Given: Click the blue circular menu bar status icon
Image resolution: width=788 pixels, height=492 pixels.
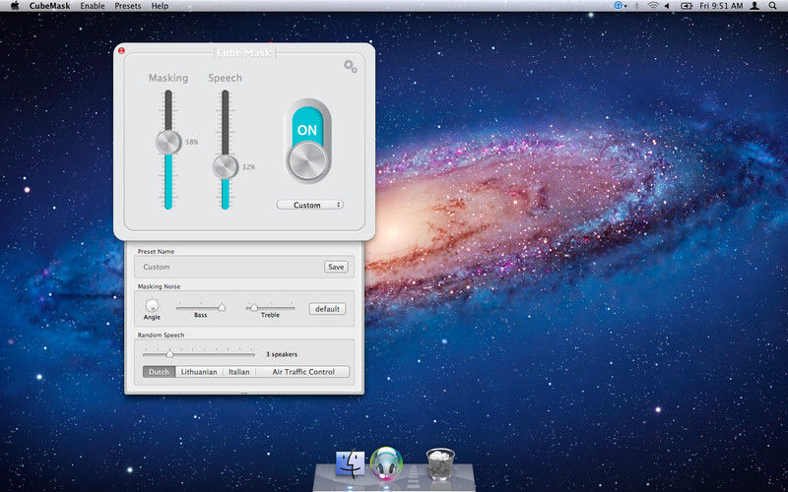Looking at the screenshot, I should [x=619, y=6].
